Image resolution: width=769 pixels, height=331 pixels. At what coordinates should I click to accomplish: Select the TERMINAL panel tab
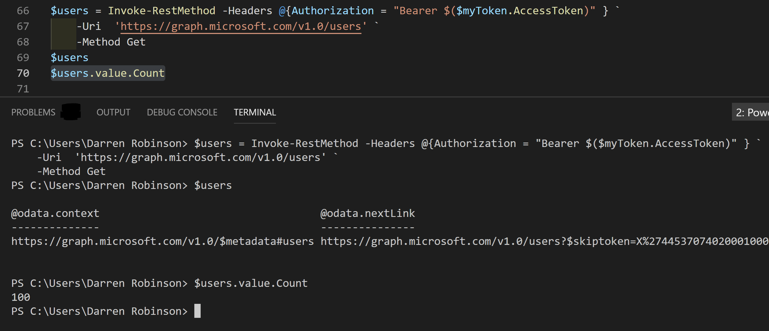tap(255, 112)
